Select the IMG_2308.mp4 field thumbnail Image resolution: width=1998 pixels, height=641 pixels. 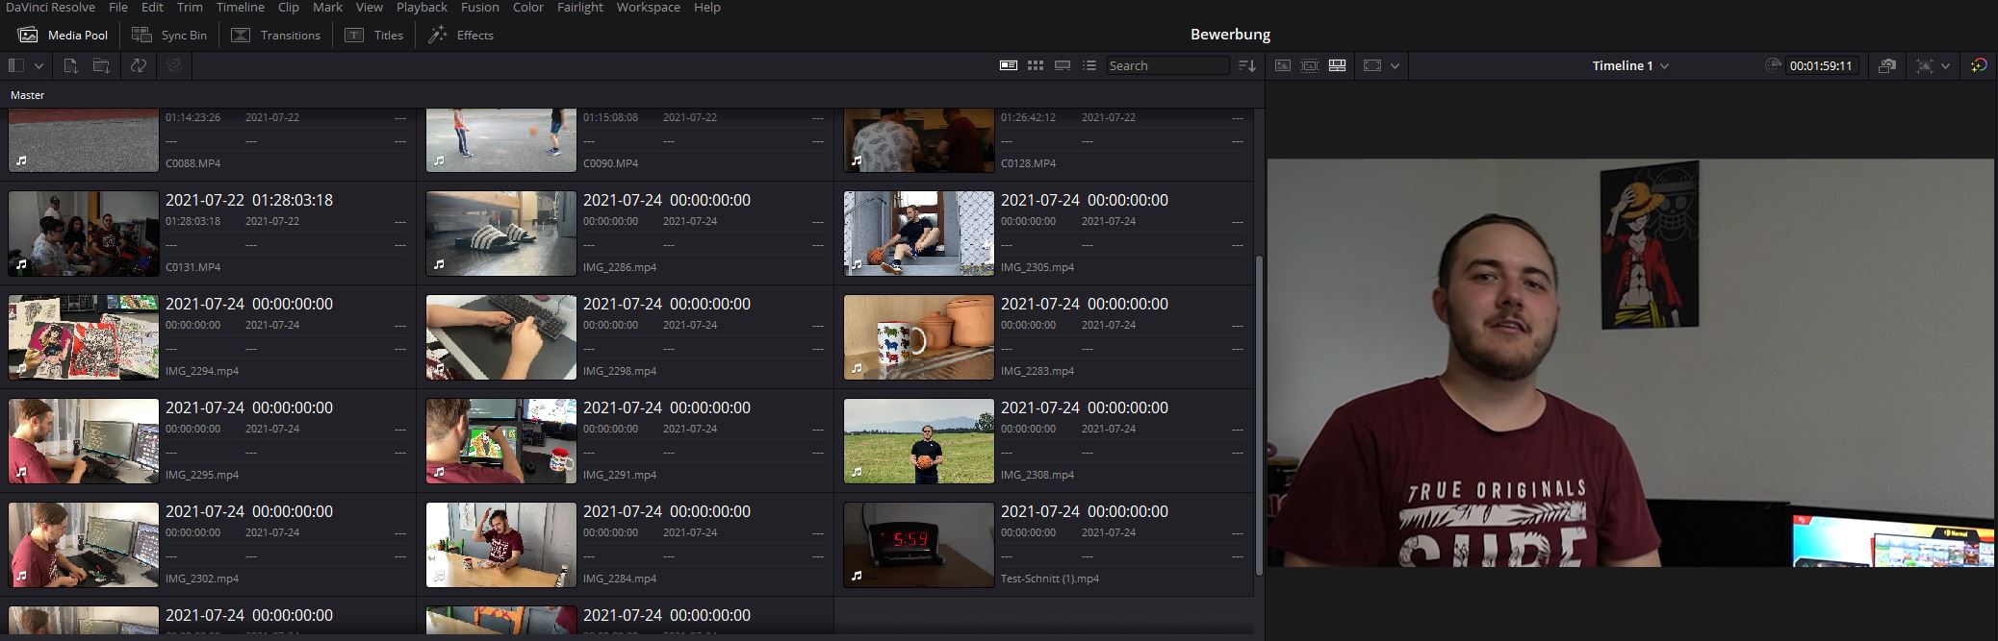pos(919,441)
